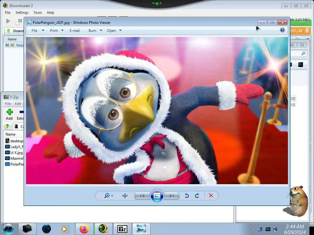Expand zoom dropdown arrow beside magnifier
This screenshot has height=235, width=314.
coord(112,196)
